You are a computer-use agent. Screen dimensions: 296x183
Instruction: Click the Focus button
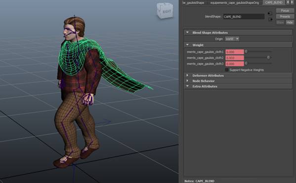285,10
